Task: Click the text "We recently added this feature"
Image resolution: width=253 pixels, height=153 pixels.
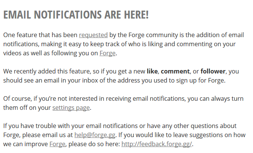Action: tap(45, 71)
